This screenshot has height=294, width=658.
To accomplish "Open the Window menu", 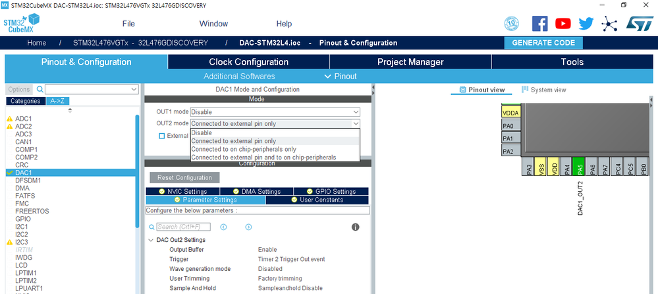I will pos(213,24).
